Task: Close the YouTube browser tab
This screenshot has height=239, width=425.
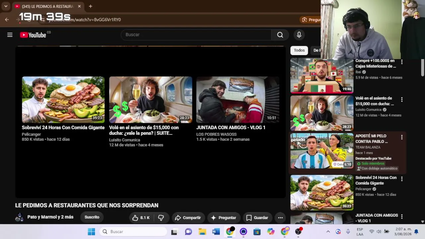Action: click(x=79, y=6)
